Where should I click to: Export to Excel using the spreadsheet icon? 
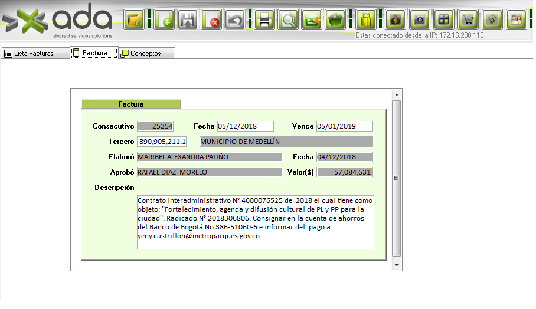coord(312,20)
